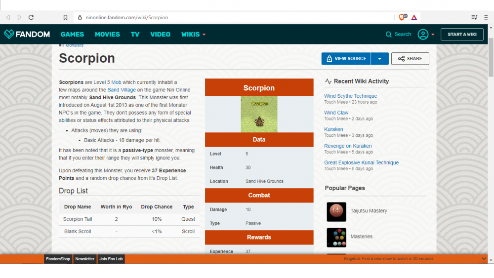Open the user account avatar icon
494x278 pixels.
pos(423,35)
